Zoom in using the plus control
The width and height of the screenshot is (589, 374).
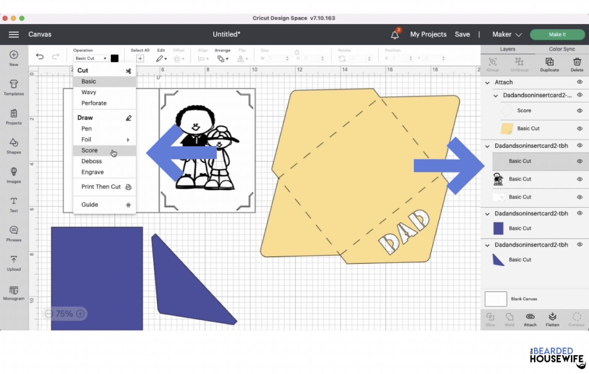(x=80, y=313)
